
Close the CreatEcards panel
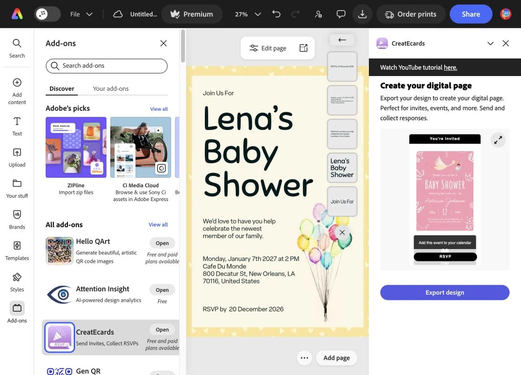pos(506,44)
